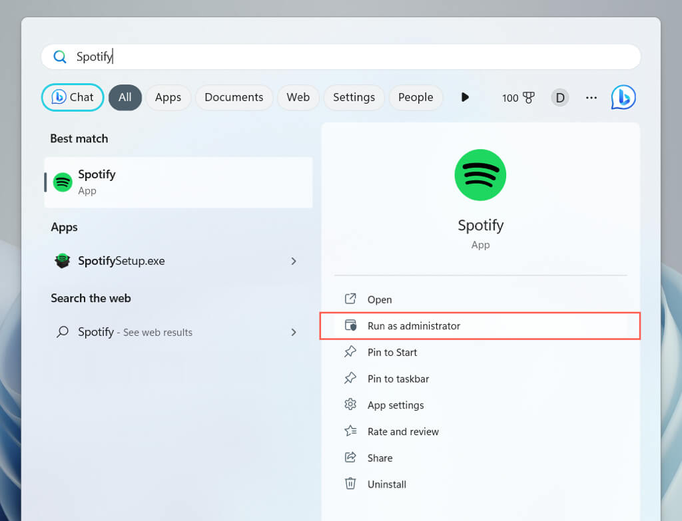Image resolution: width=682 pixels, height=521 pixels.
Task: Open the three-dot more options menu
Action: point(591,98)
